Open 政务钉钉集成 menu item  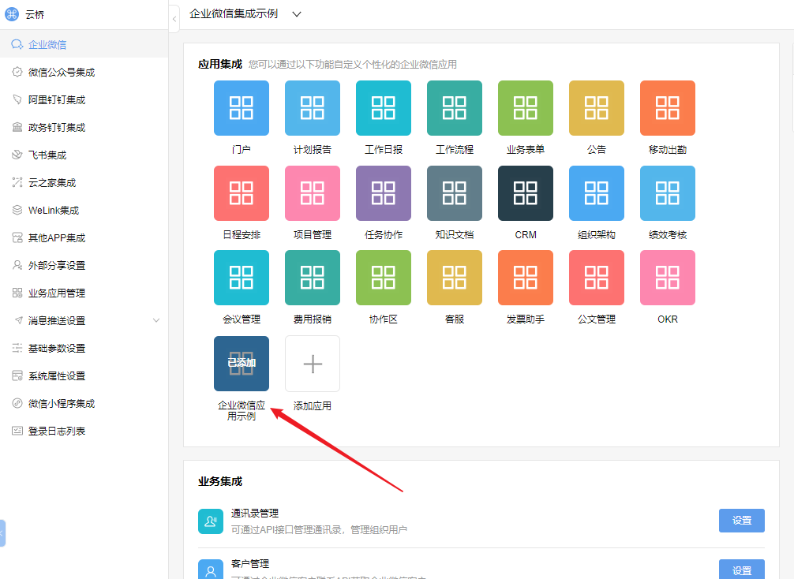[x=84, y=128]
